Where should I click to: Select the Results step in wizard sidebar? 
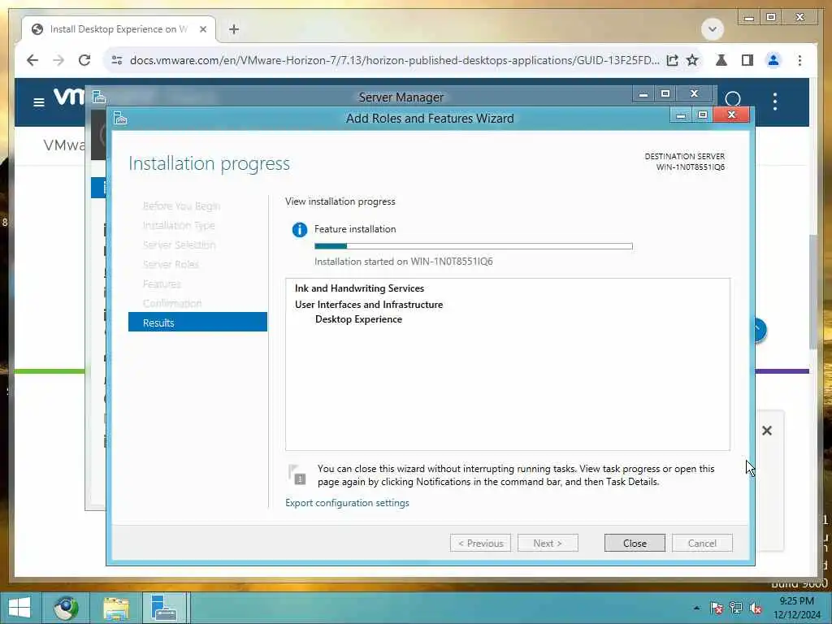tap(197, 322)
